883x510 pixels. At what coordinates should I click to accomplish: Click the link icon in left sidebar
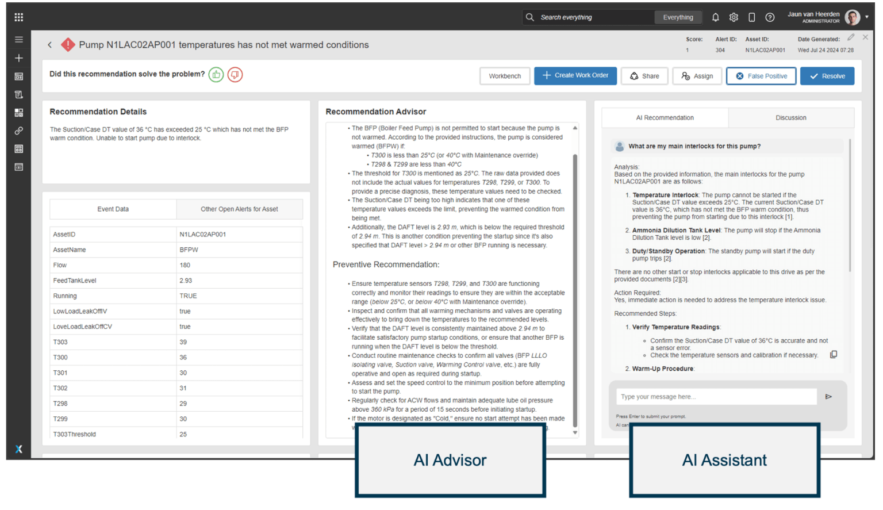[19, 131]
